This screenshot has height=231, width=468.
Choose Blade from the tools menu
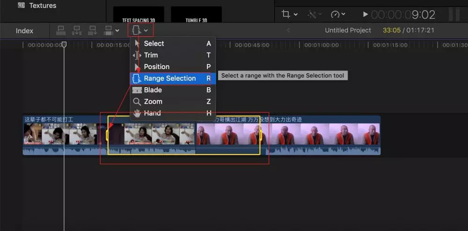click(173, 90)
